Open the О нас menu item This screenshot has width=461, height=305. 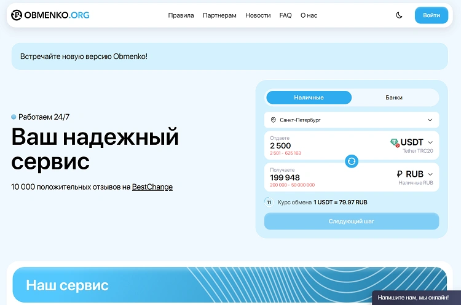tap(309, 15)
